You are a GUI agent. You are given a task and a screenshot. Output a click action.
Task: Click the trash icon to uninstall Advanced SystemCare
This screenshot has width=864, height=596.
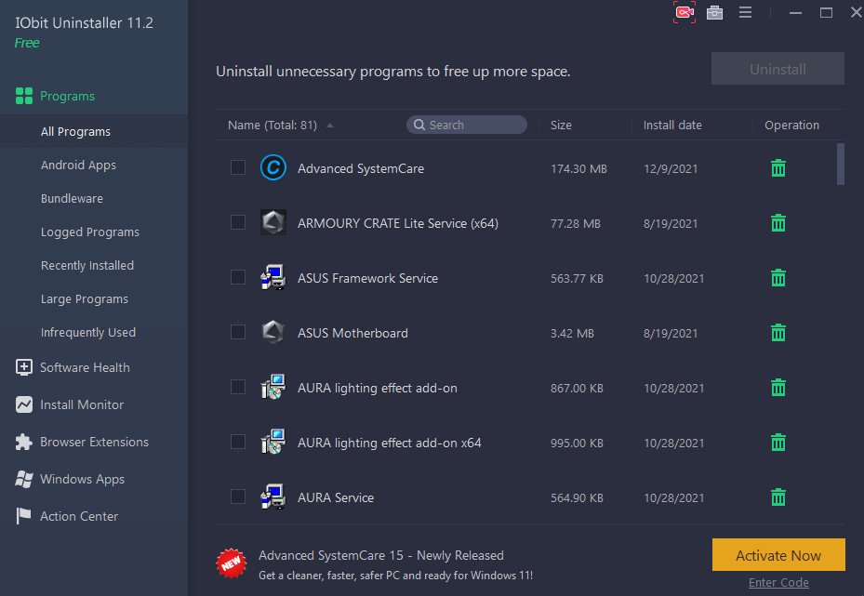coord(778,168)
